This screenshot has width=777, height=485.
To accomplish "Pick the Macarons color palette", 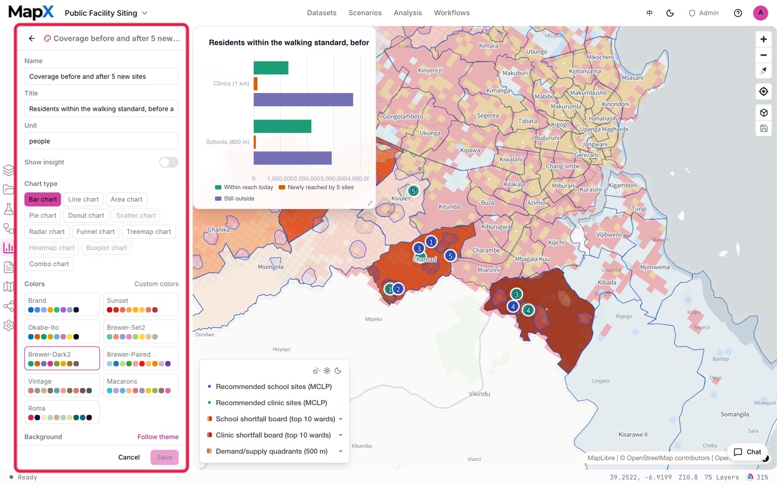I will [141, 385].
